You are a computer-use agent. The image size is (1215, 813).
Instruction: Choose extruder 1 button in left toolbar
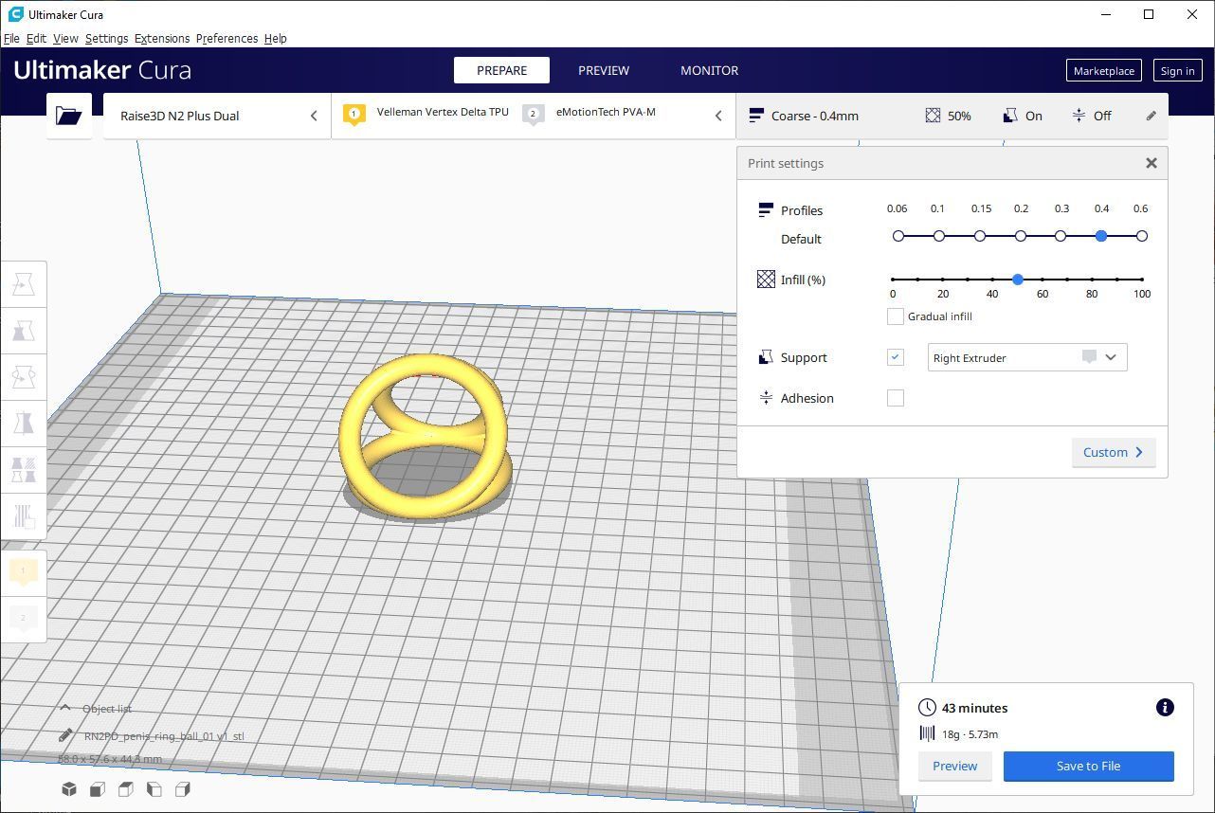click(24, 571)
